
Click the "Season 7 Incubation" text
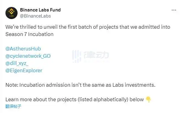click(29, 34)
